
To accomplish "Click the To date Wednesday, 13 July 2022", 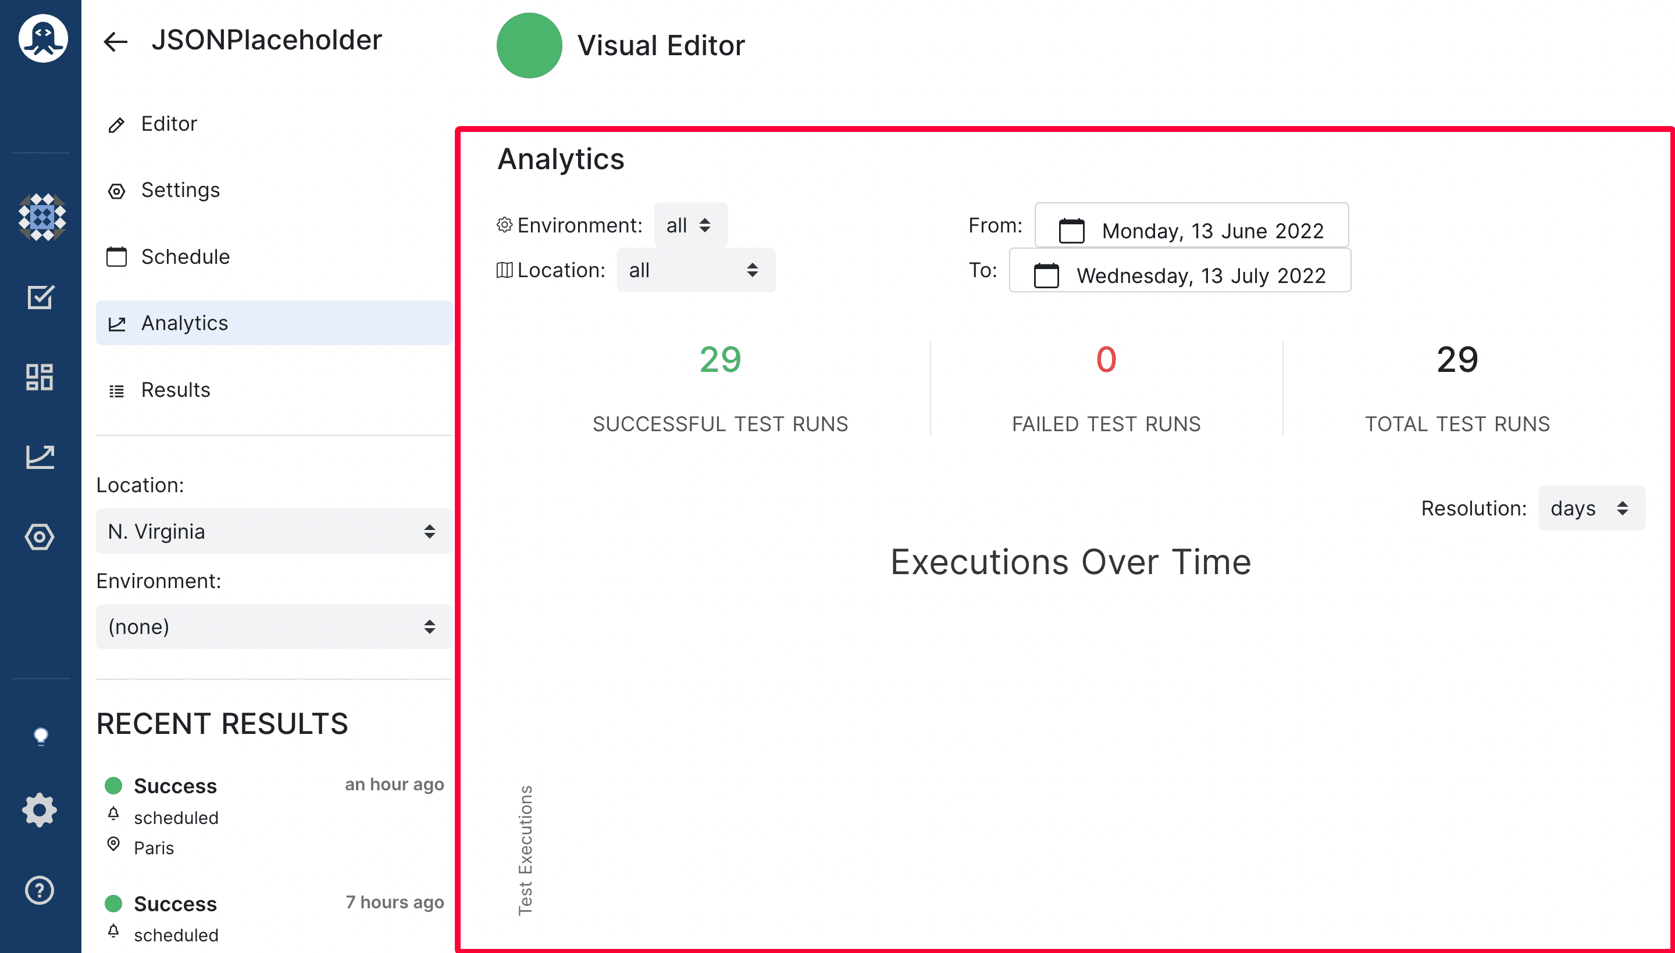I will [1180, 270].
